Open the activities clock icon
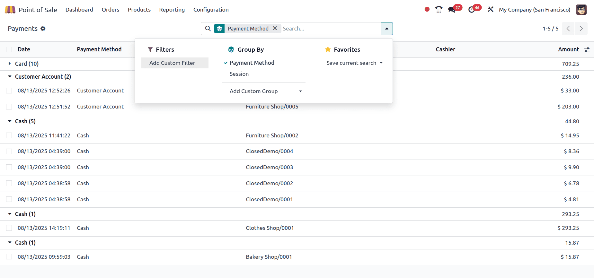 (471, 10)
